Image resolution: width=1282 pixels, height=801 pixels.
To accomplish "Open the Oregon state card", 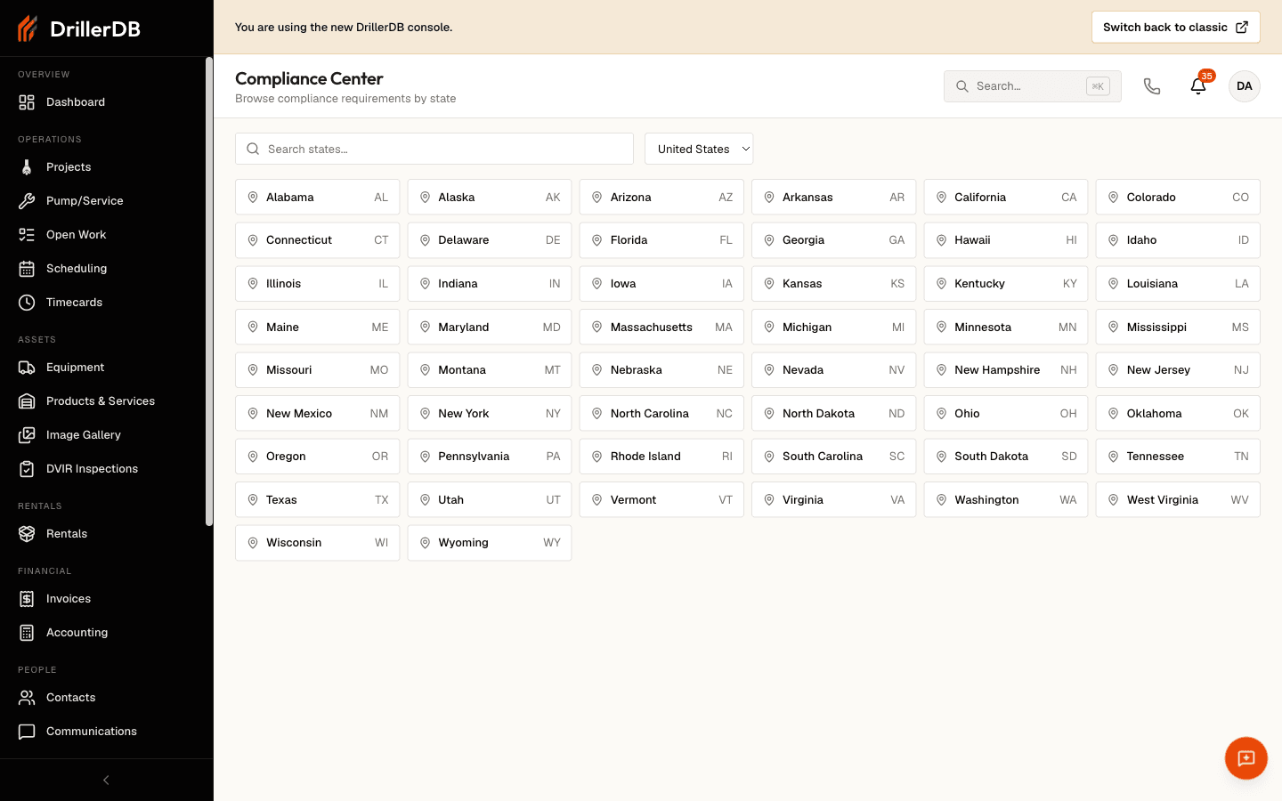I will pos(318,457).
